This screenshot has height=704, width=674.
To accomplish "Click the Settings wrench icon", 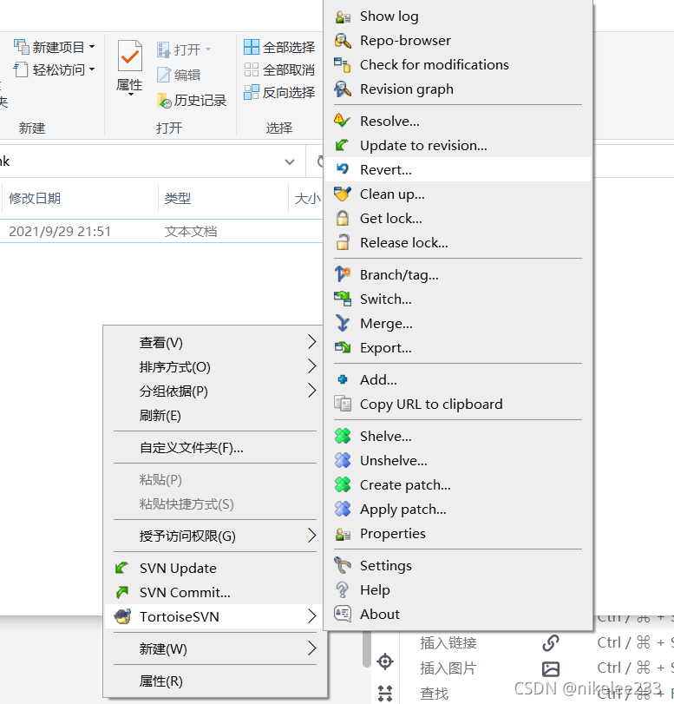I will [343, 565].
